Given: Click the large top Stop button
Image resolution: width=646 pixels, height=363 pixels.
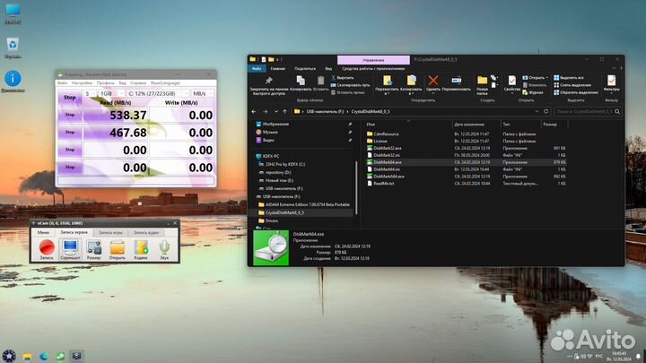Looking at the screenshot, I should (70, 98).
